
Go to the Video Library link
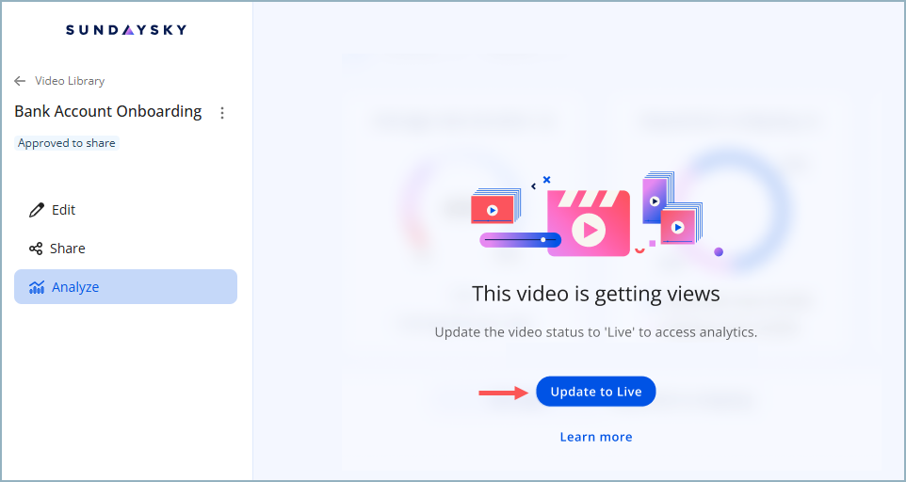coord(70,81)
